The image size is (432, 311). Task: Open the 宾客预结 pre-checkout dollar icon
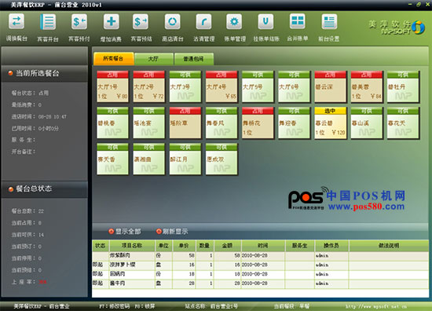pos(141,22)
